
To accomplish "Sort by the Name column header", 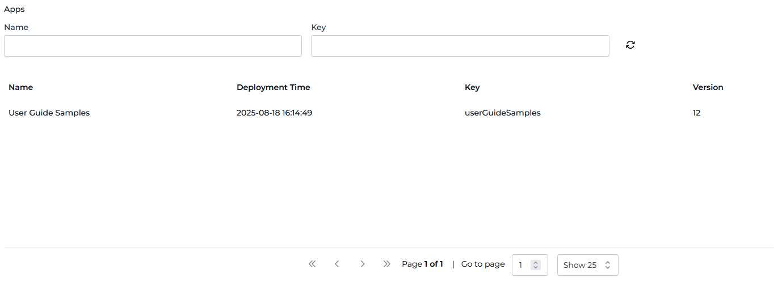I will (21, 87).
